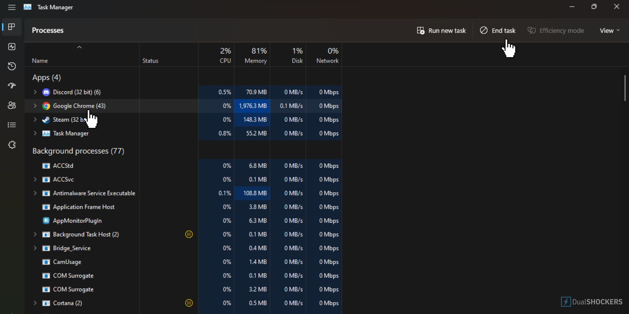The image size is (629, 314).
Task: Expand the ACCSvc process group
Action: coord(35,180)
